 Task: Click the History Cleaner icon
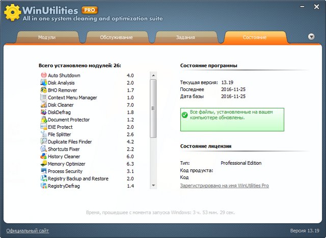(43, 157)
